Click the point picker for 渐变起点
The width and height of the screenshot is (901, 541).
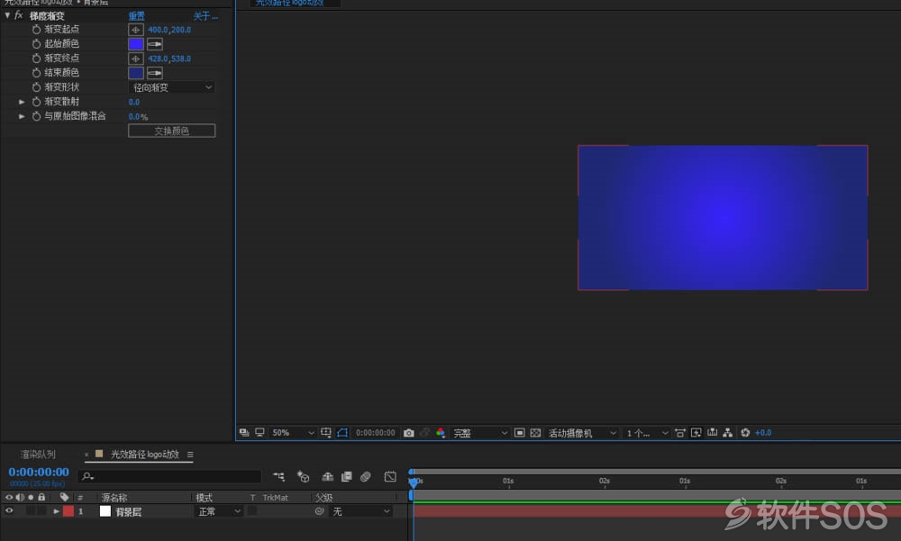(x=136, y=30)
